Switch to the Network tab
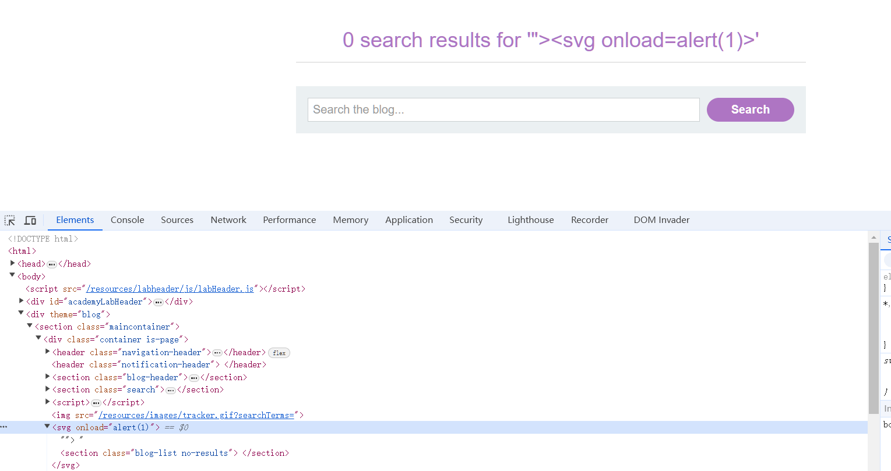Image resolution: width=891 pixels, height=471 pixels. pos(228,220)
